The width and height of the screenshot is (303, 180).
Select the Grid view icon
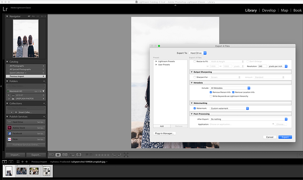tap(51, 155)
